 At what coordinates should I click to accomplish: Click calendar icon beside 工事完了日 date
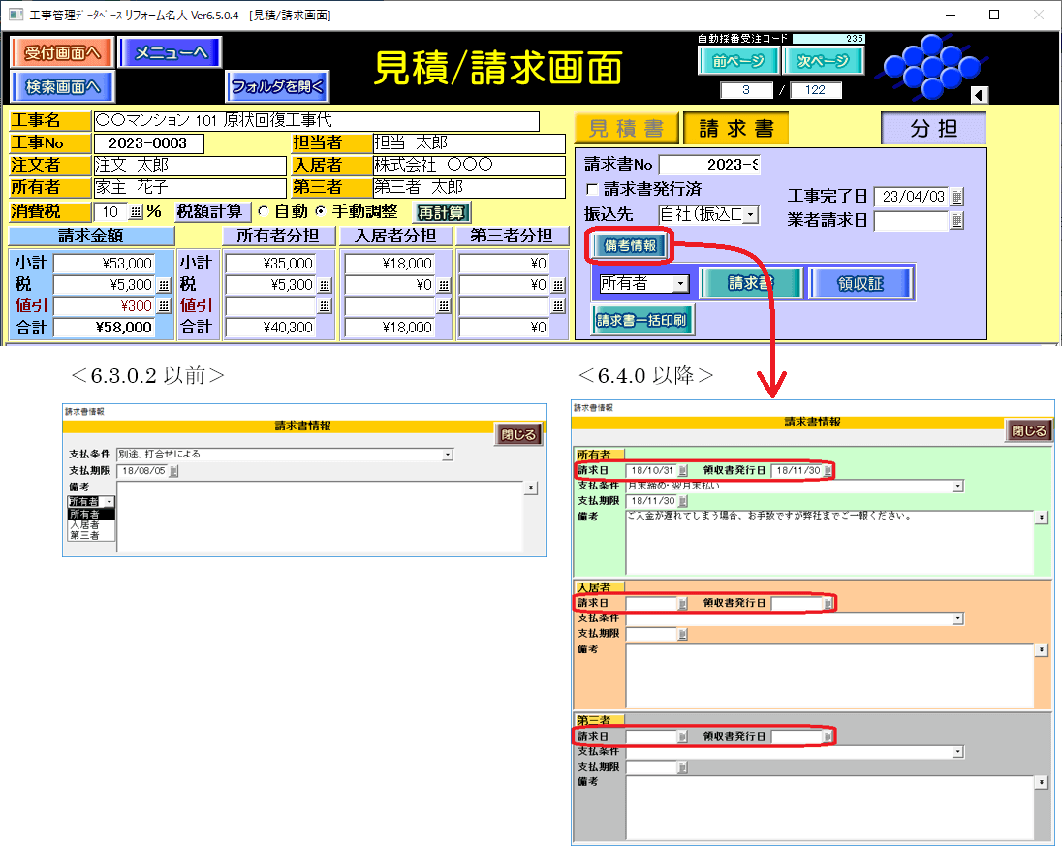[x=956, y=197]
